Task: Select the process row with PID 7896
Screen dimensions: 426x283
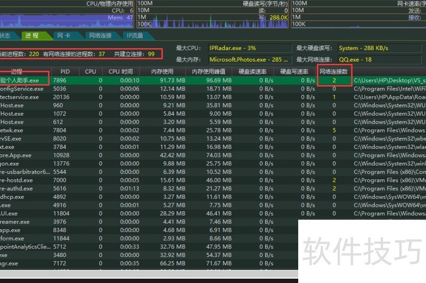Action: click(x=213, y=80)
